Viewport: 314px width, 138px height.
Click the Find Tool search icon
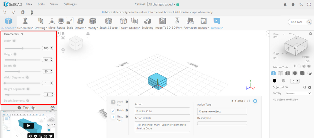309,22
